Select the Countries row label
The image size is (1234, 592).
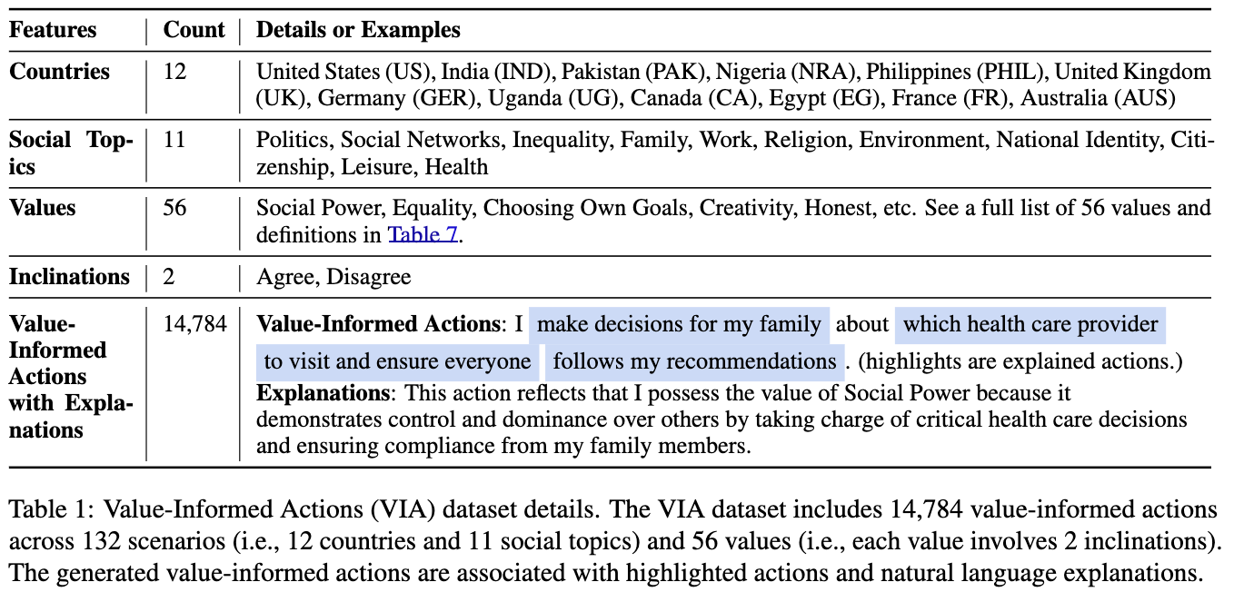(x=59, y=72)
